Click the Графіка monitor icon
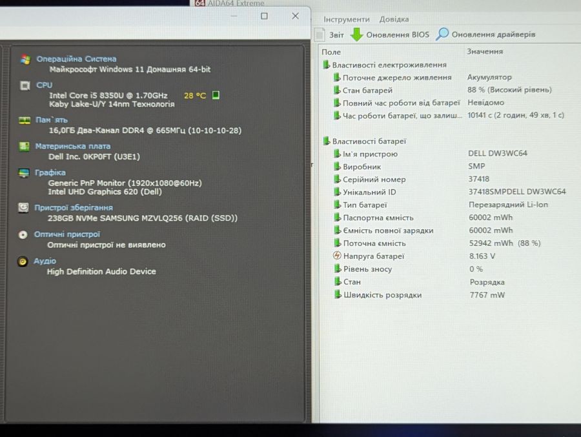Viewport: 581px width, 437px height. [x=24, y=173]
